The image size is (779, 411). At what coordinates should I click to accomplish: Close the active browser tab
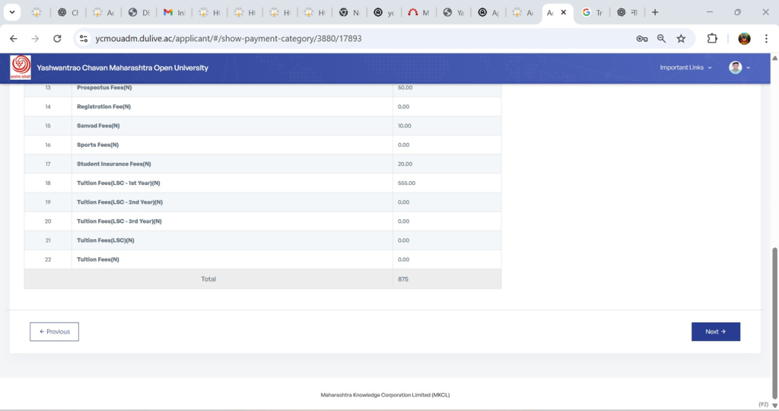click(x=564, y=12)
